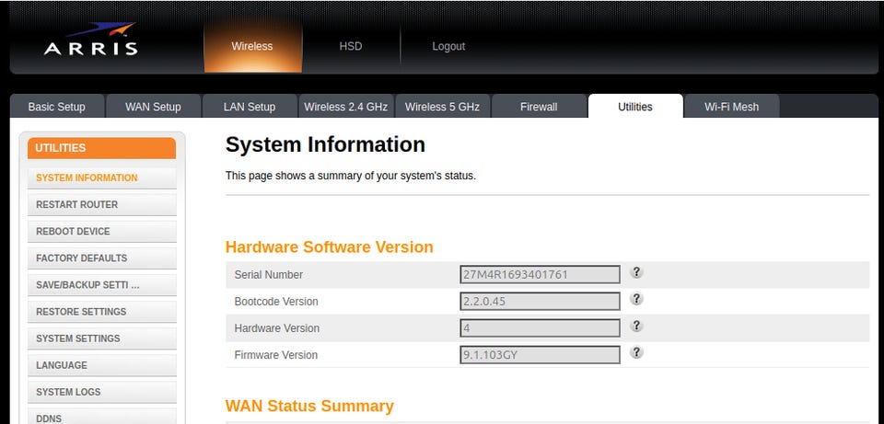884x424 pixels.
Task: Go to the WAN Setup tab
Action: (x=154, y=107)
